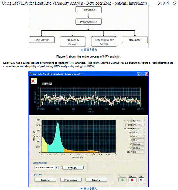Image resolution: width=178 pixels, height=190 pixels.
Task: Click the red Stop button
Action: click(x=132, y=180)
